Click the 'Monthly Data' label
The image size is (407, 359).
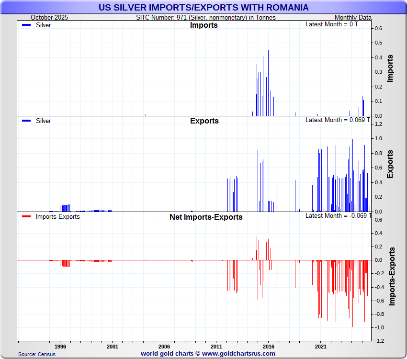click(353, 17)
